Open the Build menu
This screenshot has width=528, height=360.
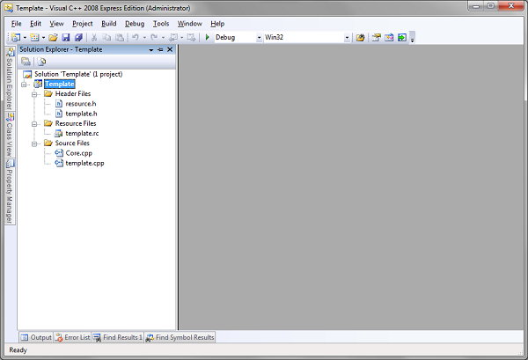pyautogui.click(x=109, y=24)
